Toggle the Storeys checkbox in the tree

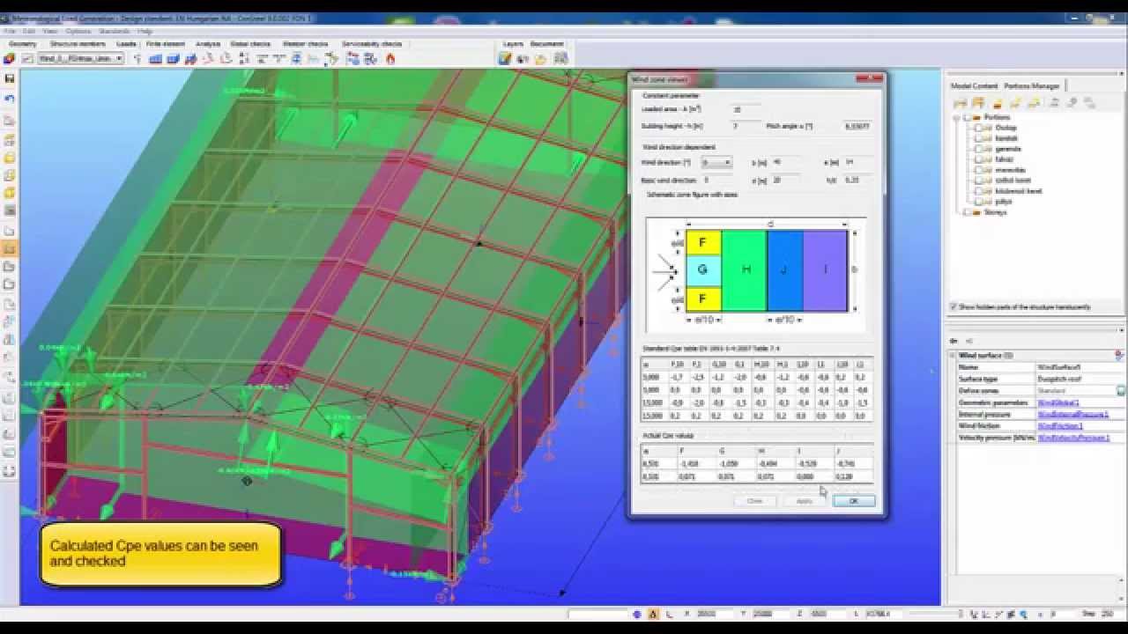coord(967,212)
